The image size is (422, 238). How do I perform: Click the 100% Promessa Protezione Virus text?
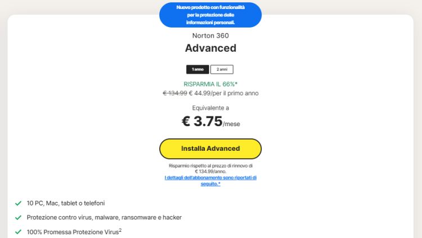[72, 232]
